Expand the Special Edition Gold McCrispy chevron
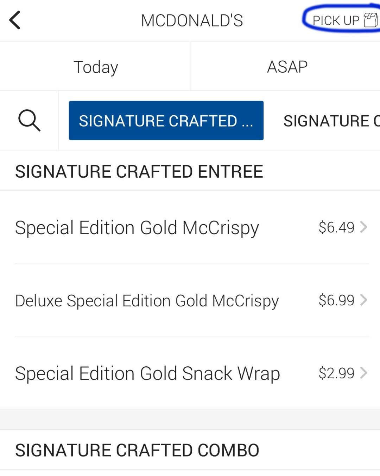380x476 pixels. [x=364, y=227]
